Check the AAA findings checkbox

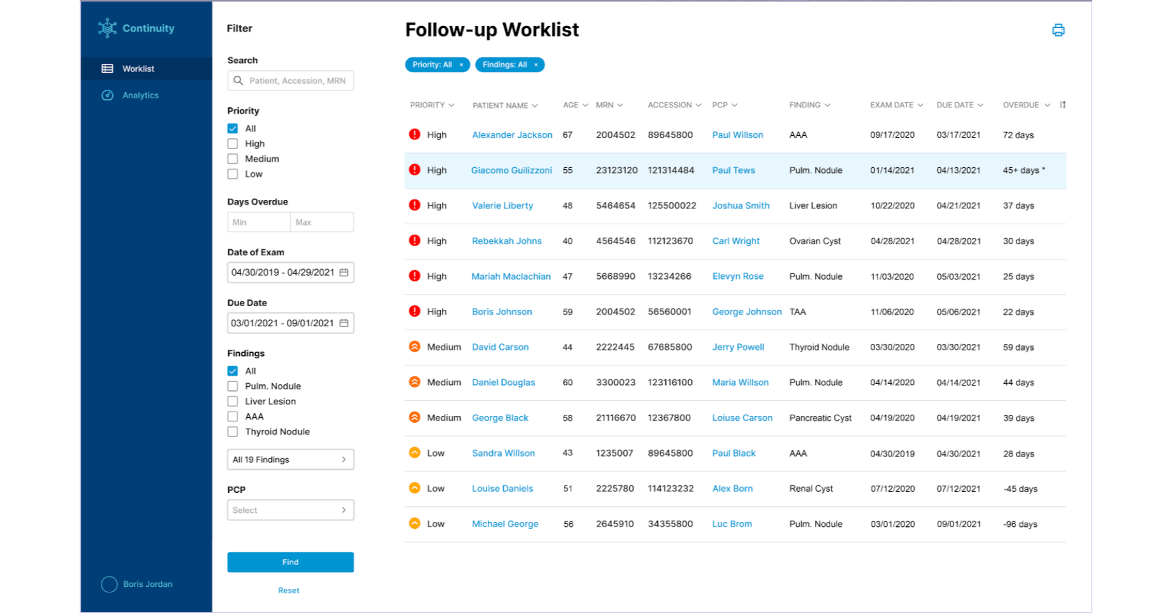click(x=232, y=417)
